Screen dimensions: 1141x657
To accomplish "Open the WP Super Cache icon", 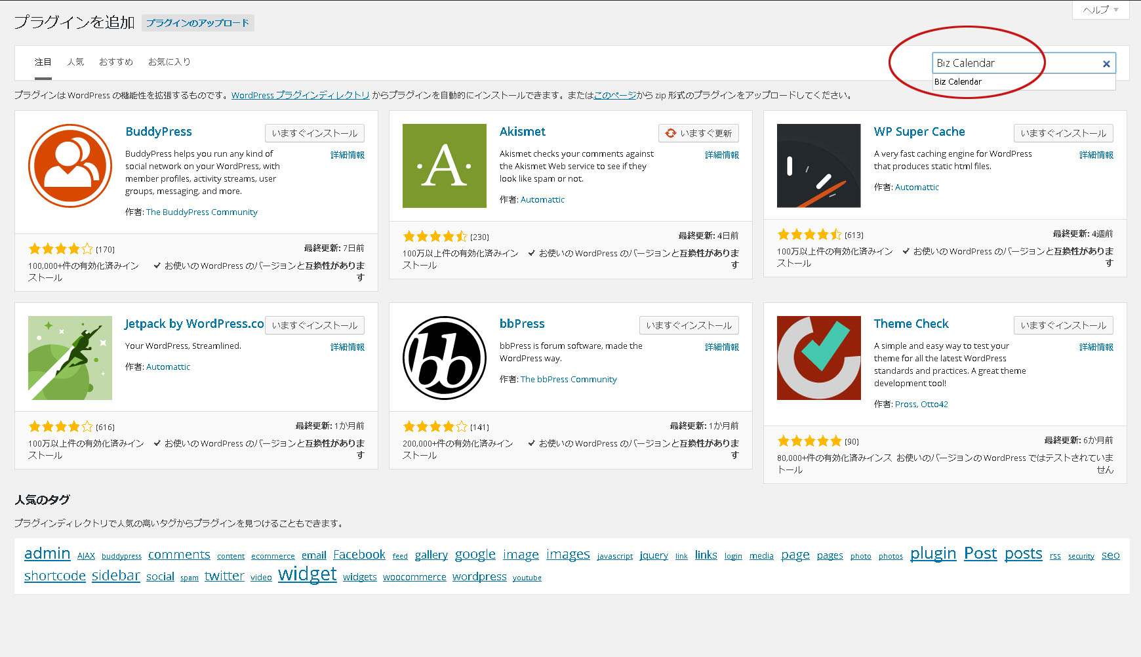I will coord(819,166).
